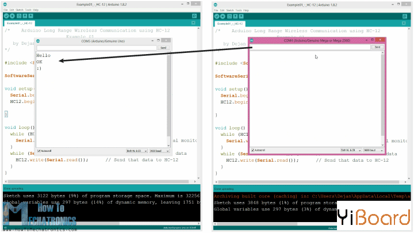Click ":)" line in COM5 monitor output
The image size is (414, 233).
pyautogui.click(x=39, y=68)
